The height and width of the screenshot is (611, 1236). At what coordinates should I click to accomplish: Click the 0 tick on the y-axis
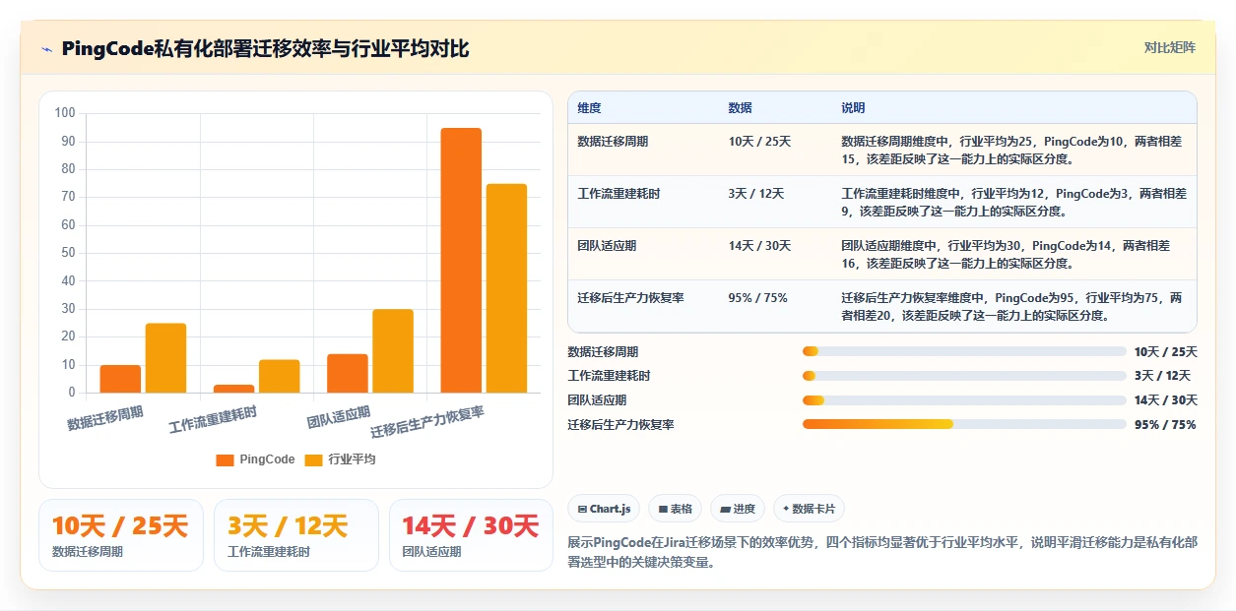72,393
